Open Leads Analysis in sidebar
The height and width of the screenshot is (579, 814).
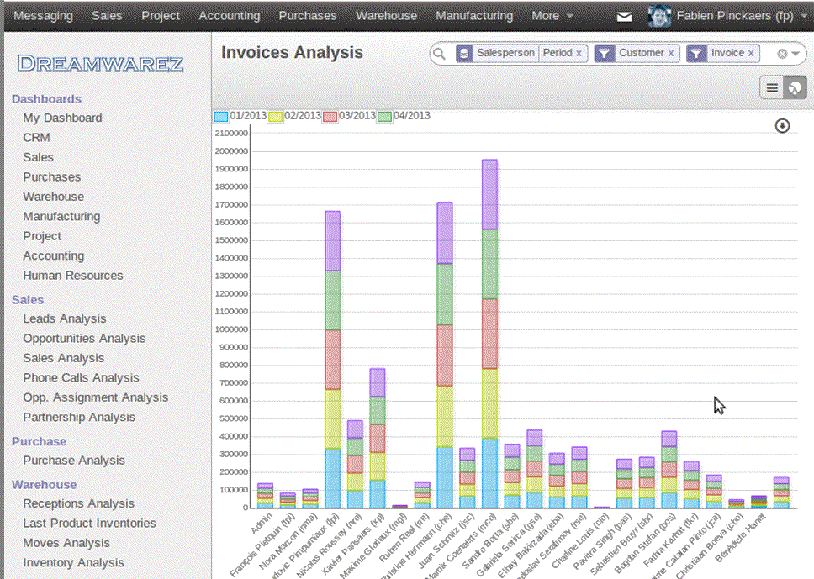coord(65,318)
